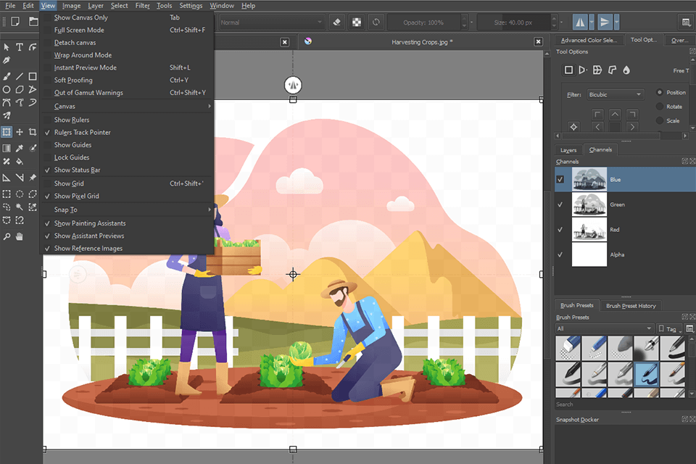The image size is (696, 464).
Task: Open the Bicubic filter dropdown
Action: point(615,94)
